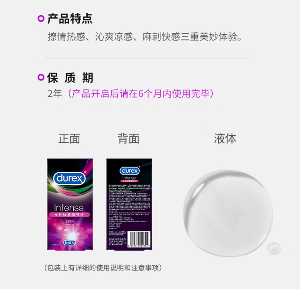Open the front Durex Intense box image
This screenshot has height=289, width=300.
(x=70, y=204)
